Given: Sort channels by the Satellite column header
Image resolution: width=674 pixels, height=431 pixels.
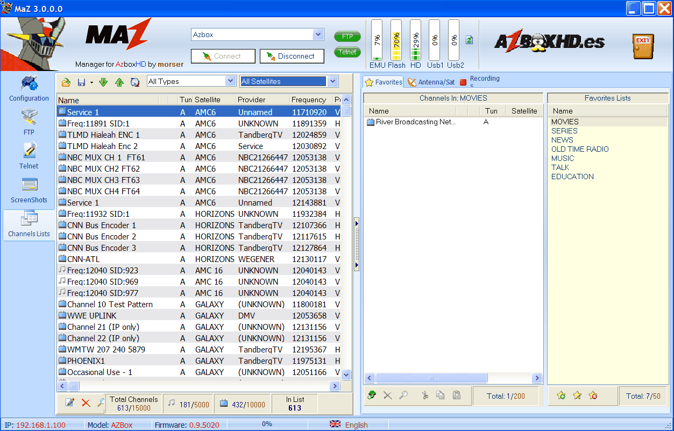Looking at the screenshot, I should tap(214, 100).
